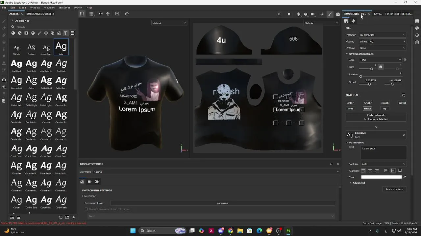
Task: Enable Override environment map color space checkbox
Action: 87,209
